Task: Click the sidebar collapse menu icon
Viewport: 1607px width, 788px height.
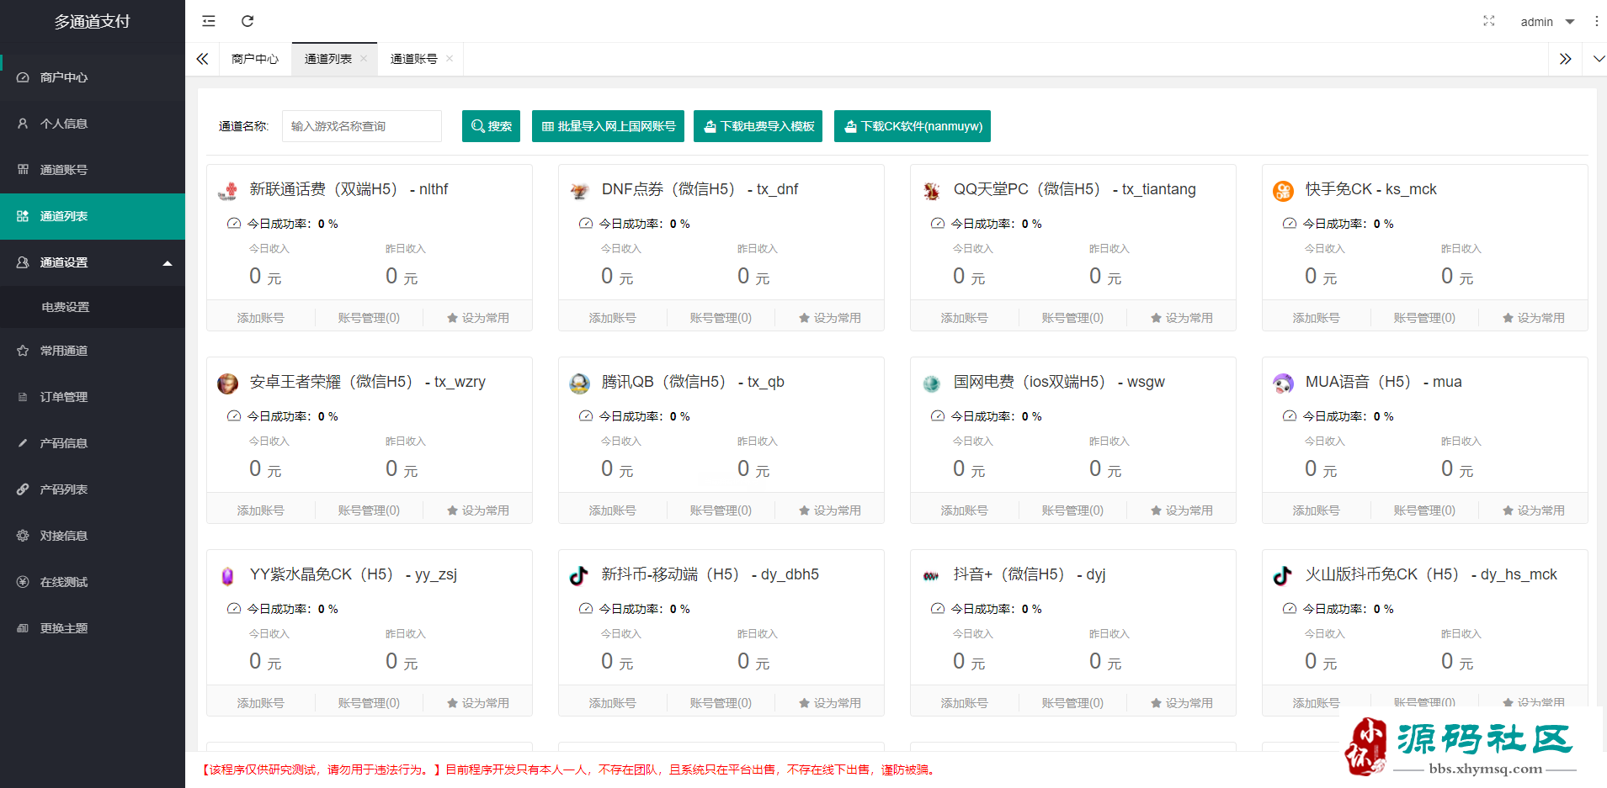Action: coord(209,21)
